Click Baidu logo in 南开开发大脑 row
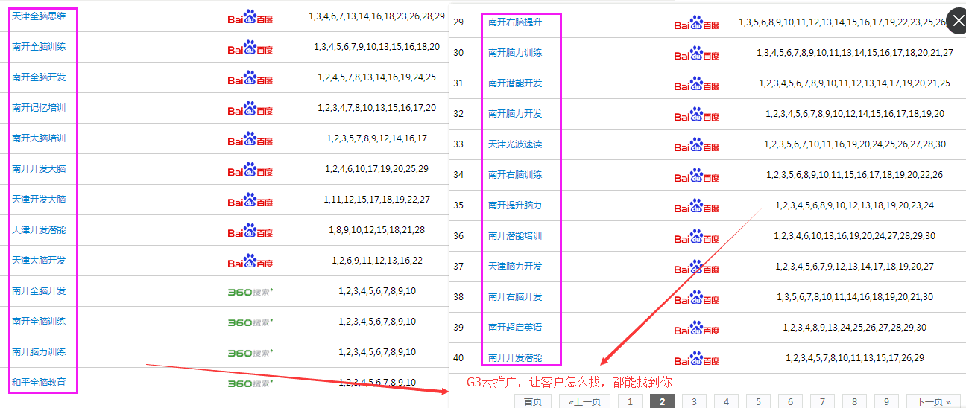The image size is (966, 408). pyautogui.click(x=250, y=170)
